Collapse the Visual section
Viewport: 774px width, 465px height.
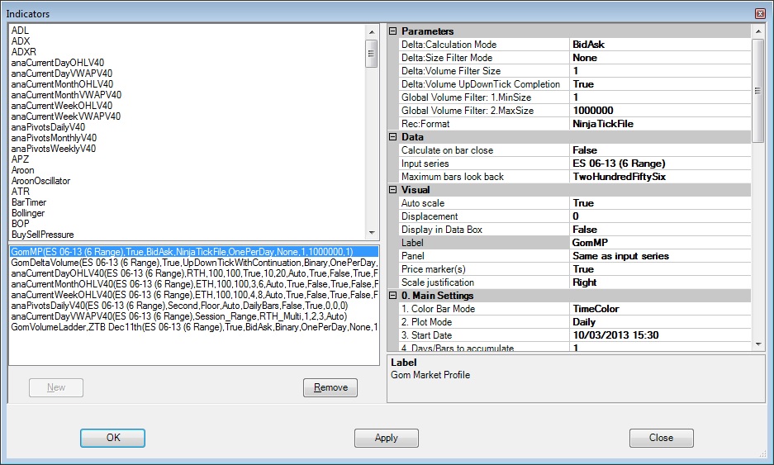[x=393, y=190]
